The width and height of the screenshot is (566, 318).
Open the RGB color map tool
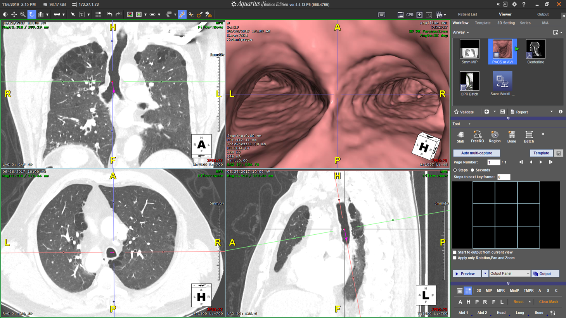[130, 14]
